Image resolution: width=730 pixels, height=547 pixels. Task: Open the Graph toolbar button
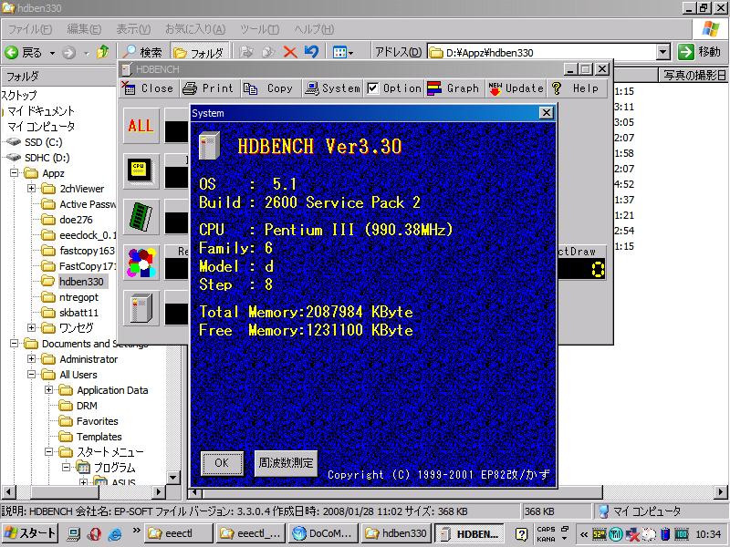pos(454,88)
